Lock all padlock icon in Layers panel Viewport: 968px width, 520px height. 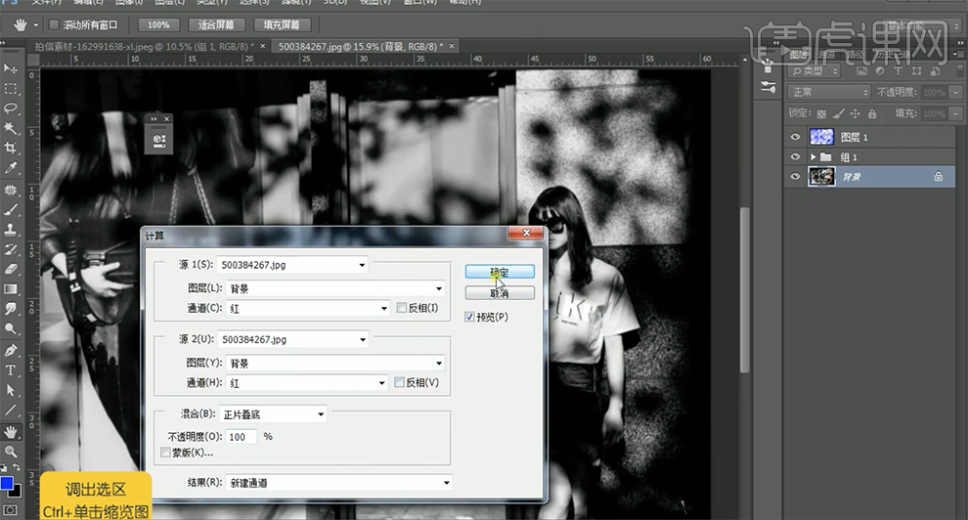click(872, 113)
